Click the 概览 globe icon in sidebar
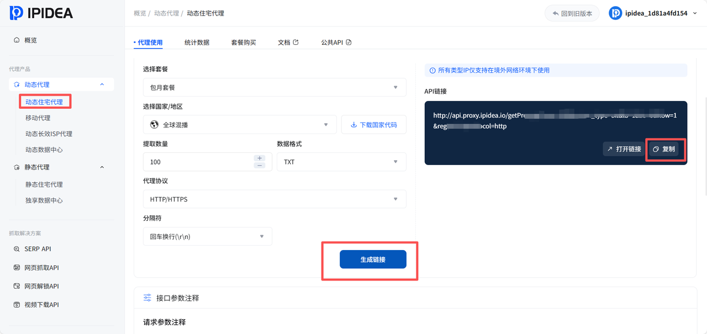 [17, 40]
